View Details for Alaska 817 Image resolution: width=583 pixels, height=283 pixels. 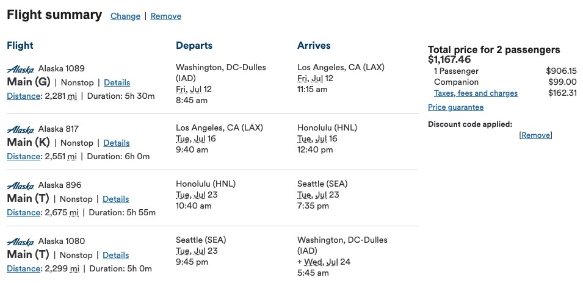point(117,143)
